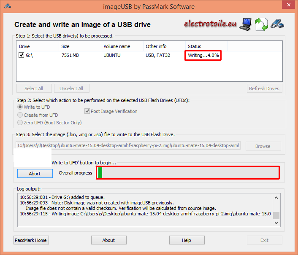
Task: Click the '7561 MB' size cell
Action: [70, 55]
